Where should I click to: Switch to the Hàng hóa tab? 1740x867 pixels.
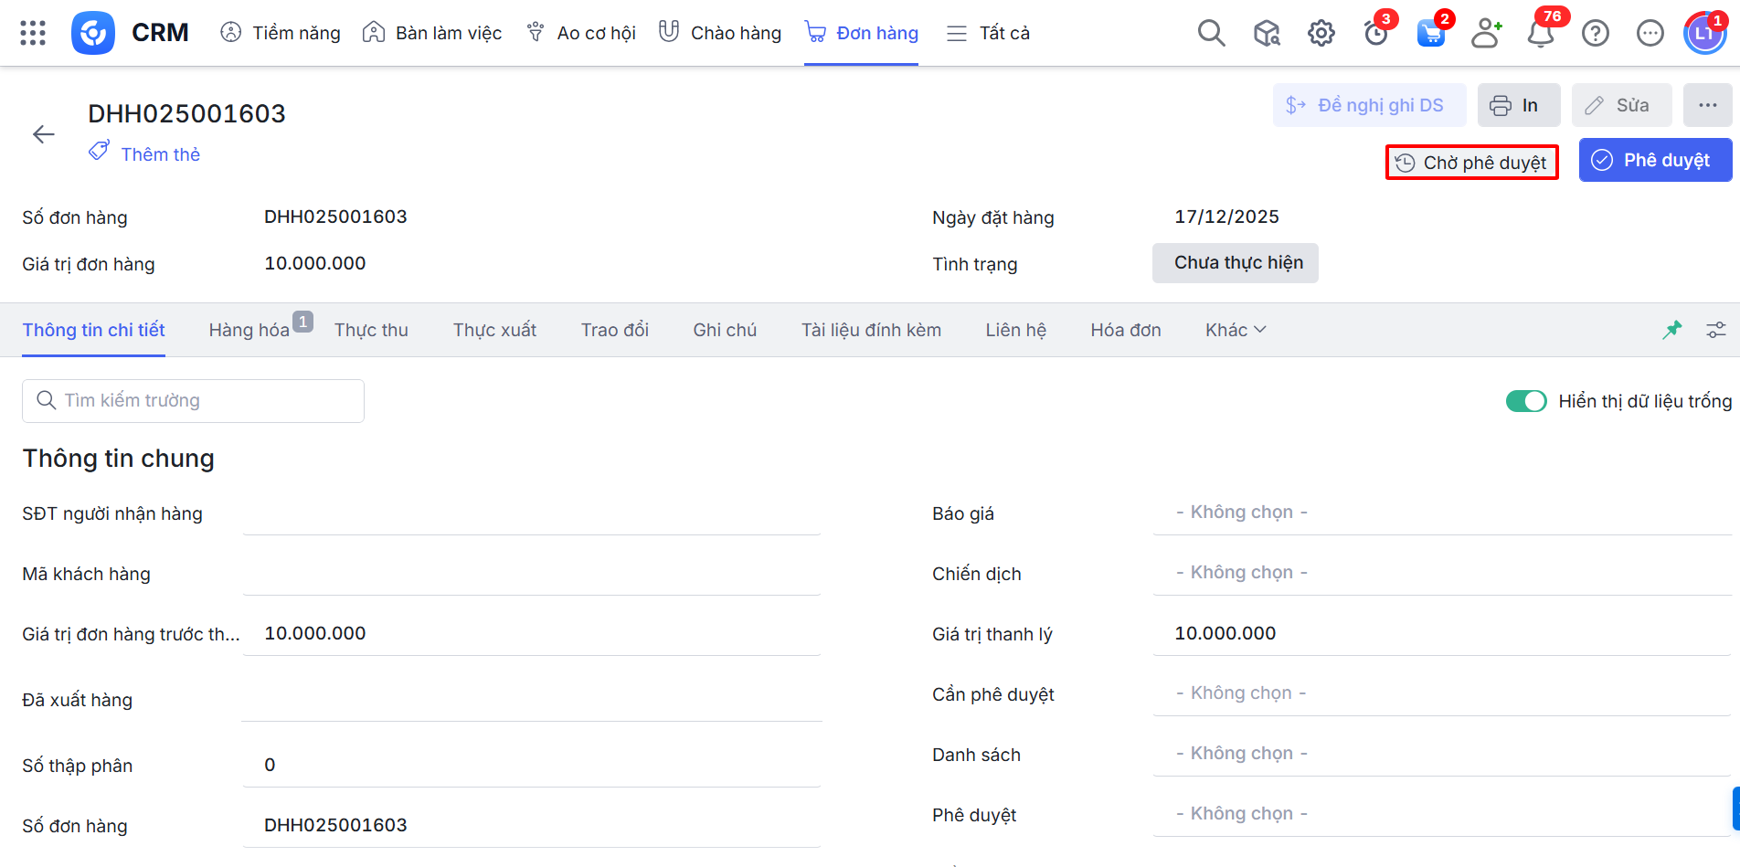pyautogui.click(x=249, y=330)
